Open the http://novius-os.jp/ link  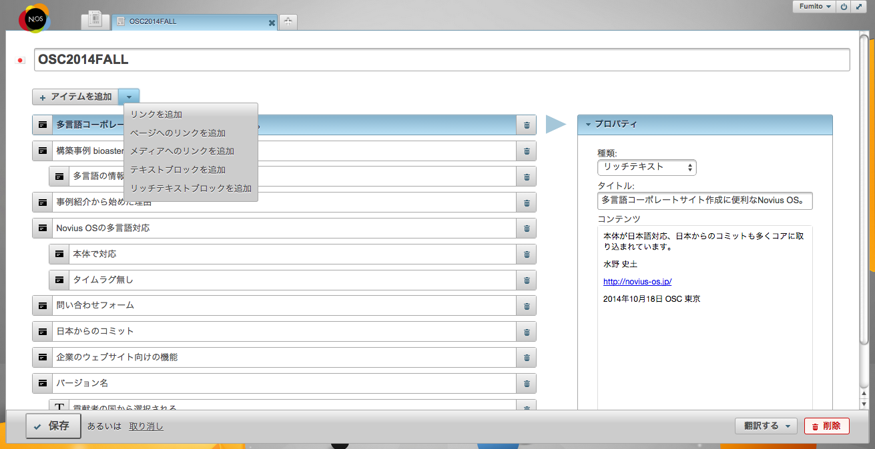coord(637,282)
